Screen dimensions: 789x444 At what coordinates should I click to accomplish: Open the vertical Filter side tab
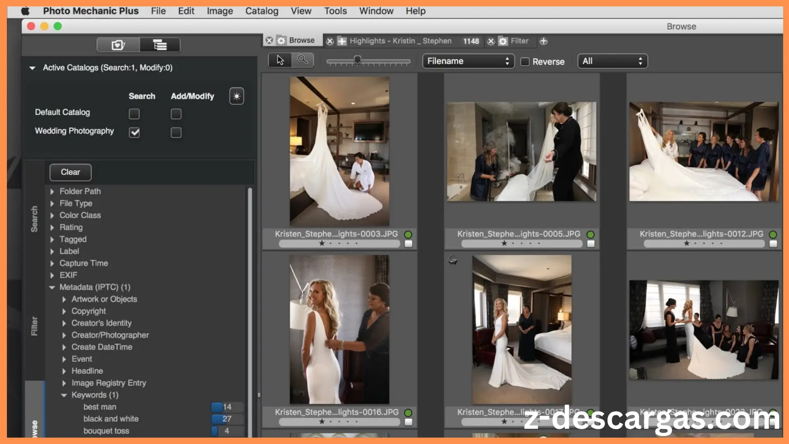[x=35, y=326]
